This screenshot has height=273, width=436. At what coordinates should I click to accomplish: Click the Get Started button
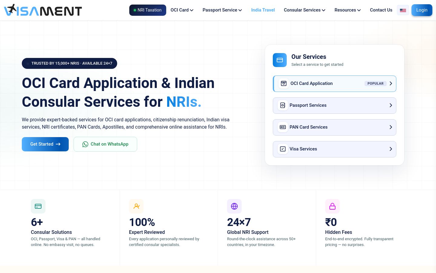tap(45, 144)
